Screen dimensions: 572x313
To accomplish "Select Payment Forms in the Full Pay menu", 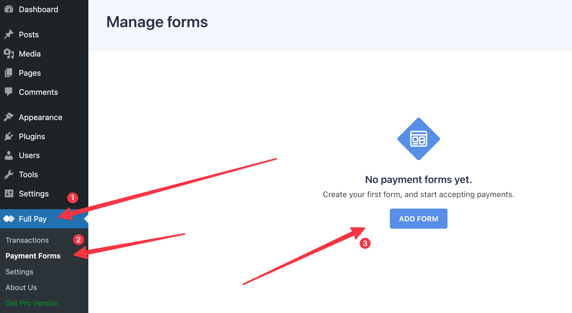I will [x=33, y=256].
